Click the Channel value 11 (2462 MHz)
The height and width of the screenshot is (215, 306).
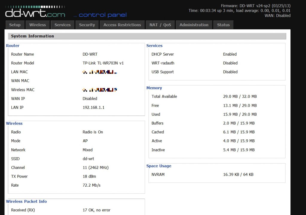(x=96, y=167)
